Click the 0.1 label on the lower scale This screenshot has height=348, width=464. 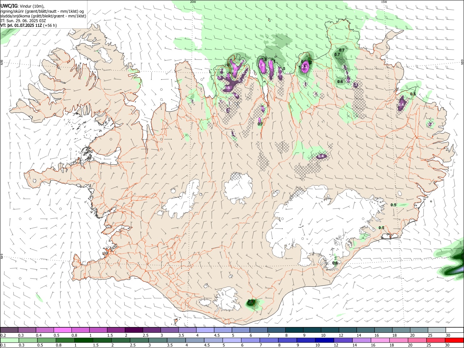click(3, 345)
